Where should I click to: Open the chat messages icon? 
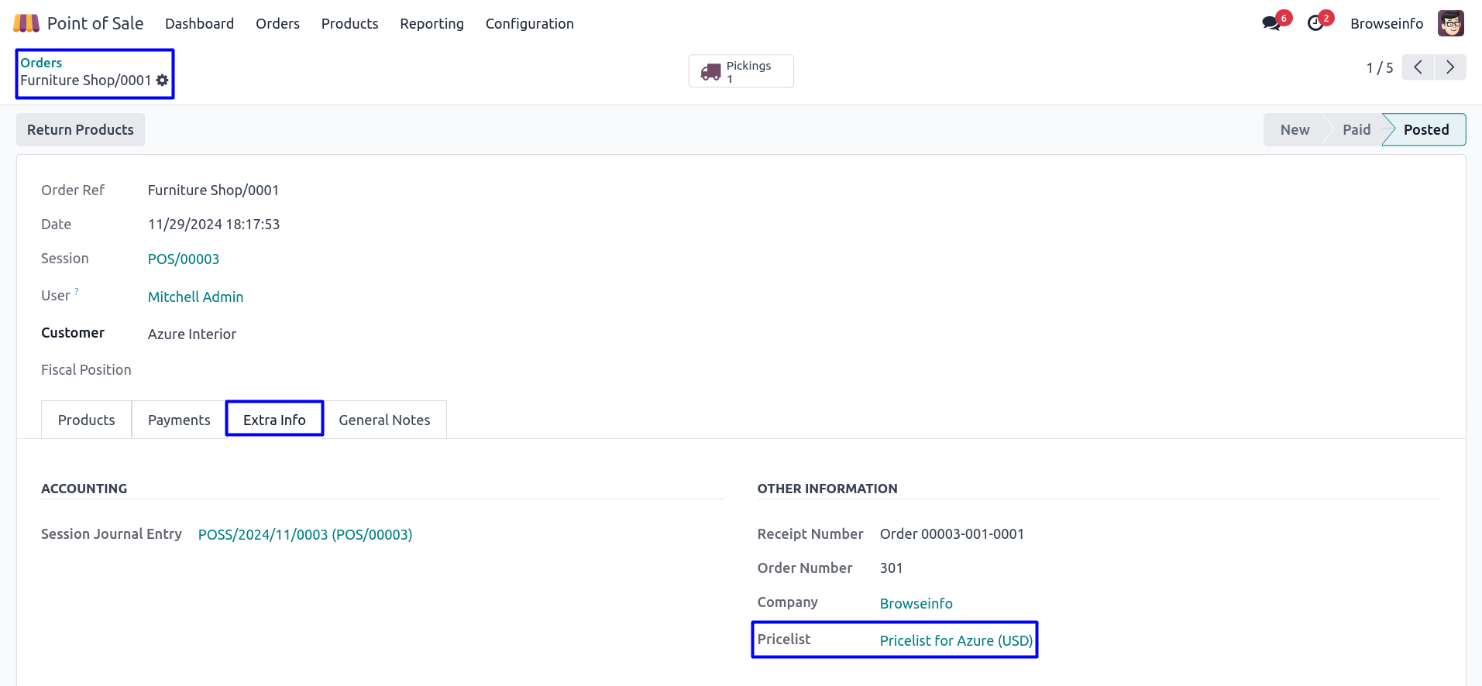click(1271, 23)
